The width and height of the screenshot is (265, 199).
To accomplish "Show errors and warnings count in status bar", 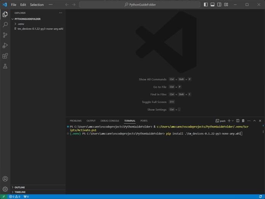I will (x=14, y=197).
